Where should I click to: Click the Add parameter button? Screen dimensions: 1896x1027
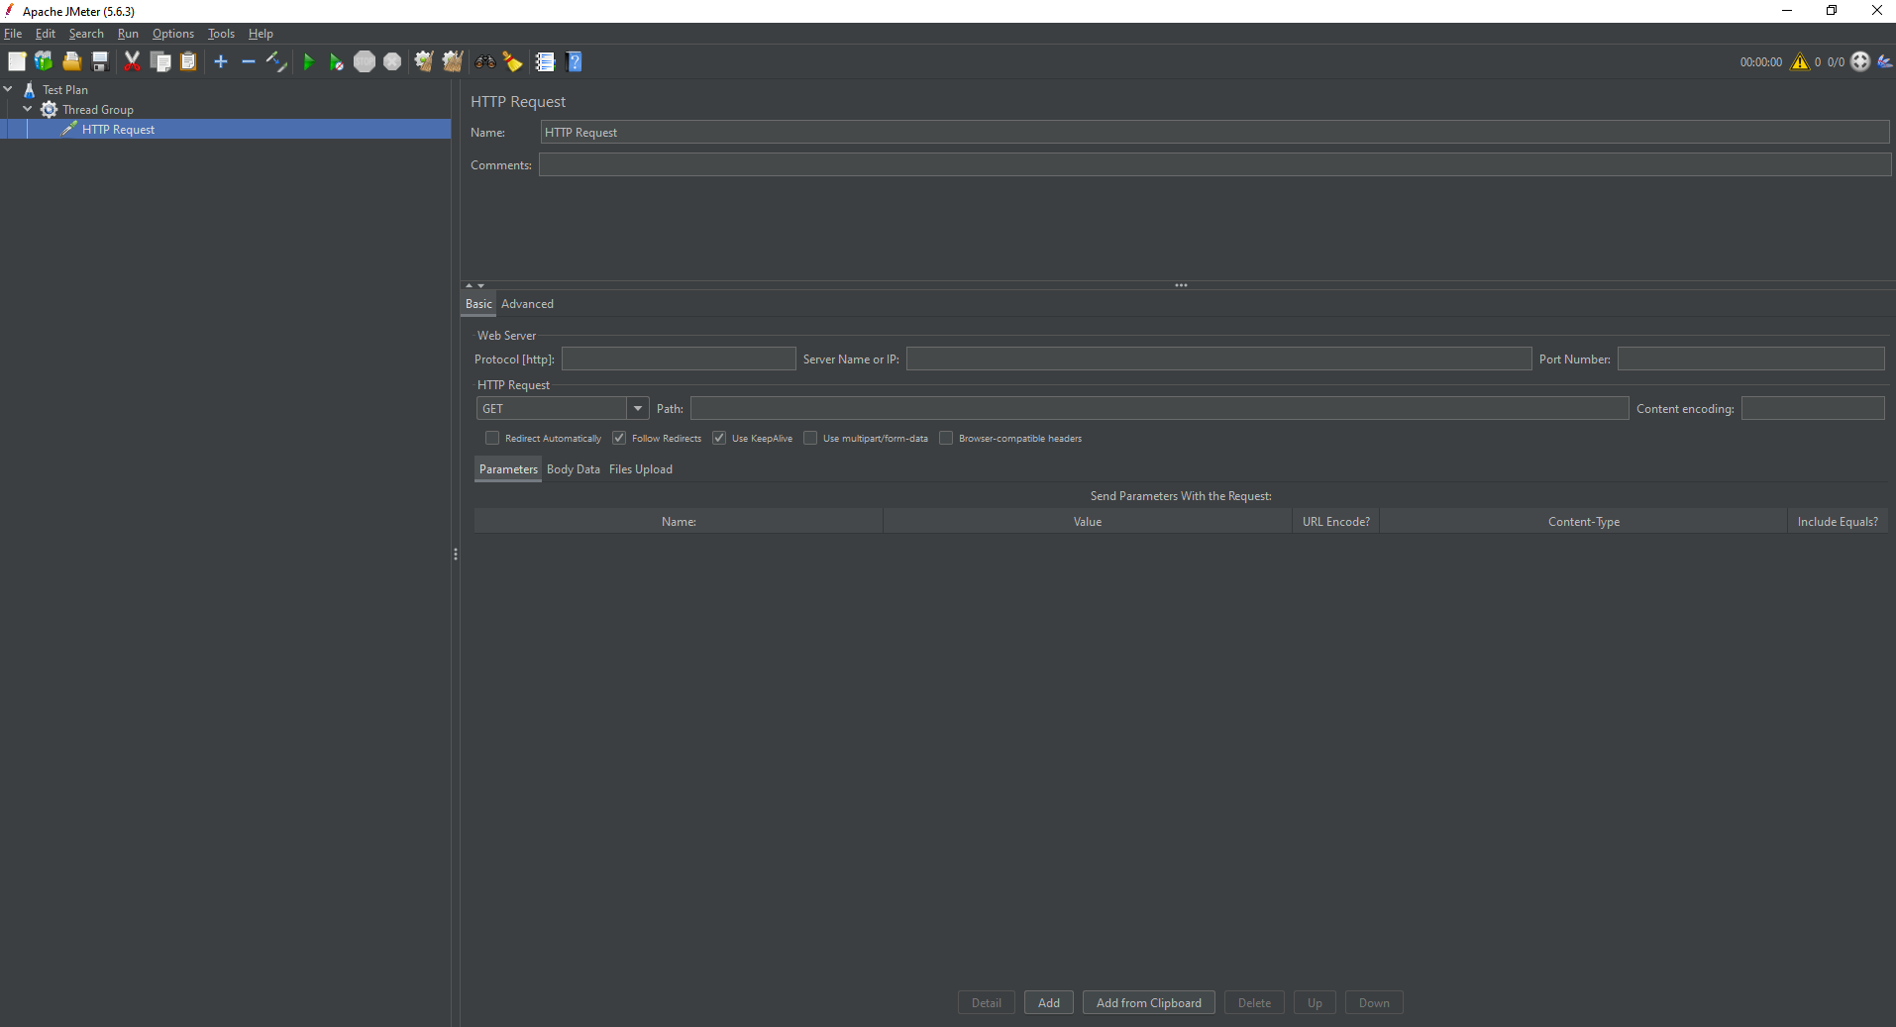click(1048, 1003)
